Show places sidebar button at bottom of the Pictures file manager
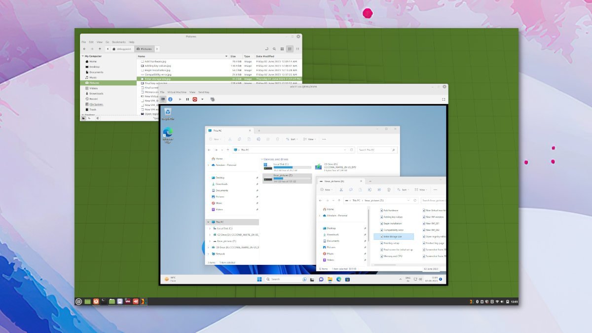The height and width of the screenshot is (333, 592). 83,118
